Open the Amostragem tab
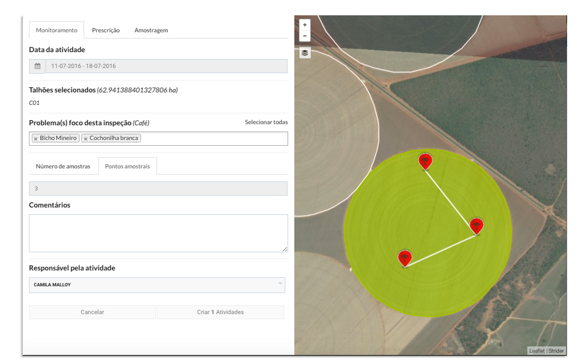This screenshot has width=583, height=364. (x=151, y=30)
